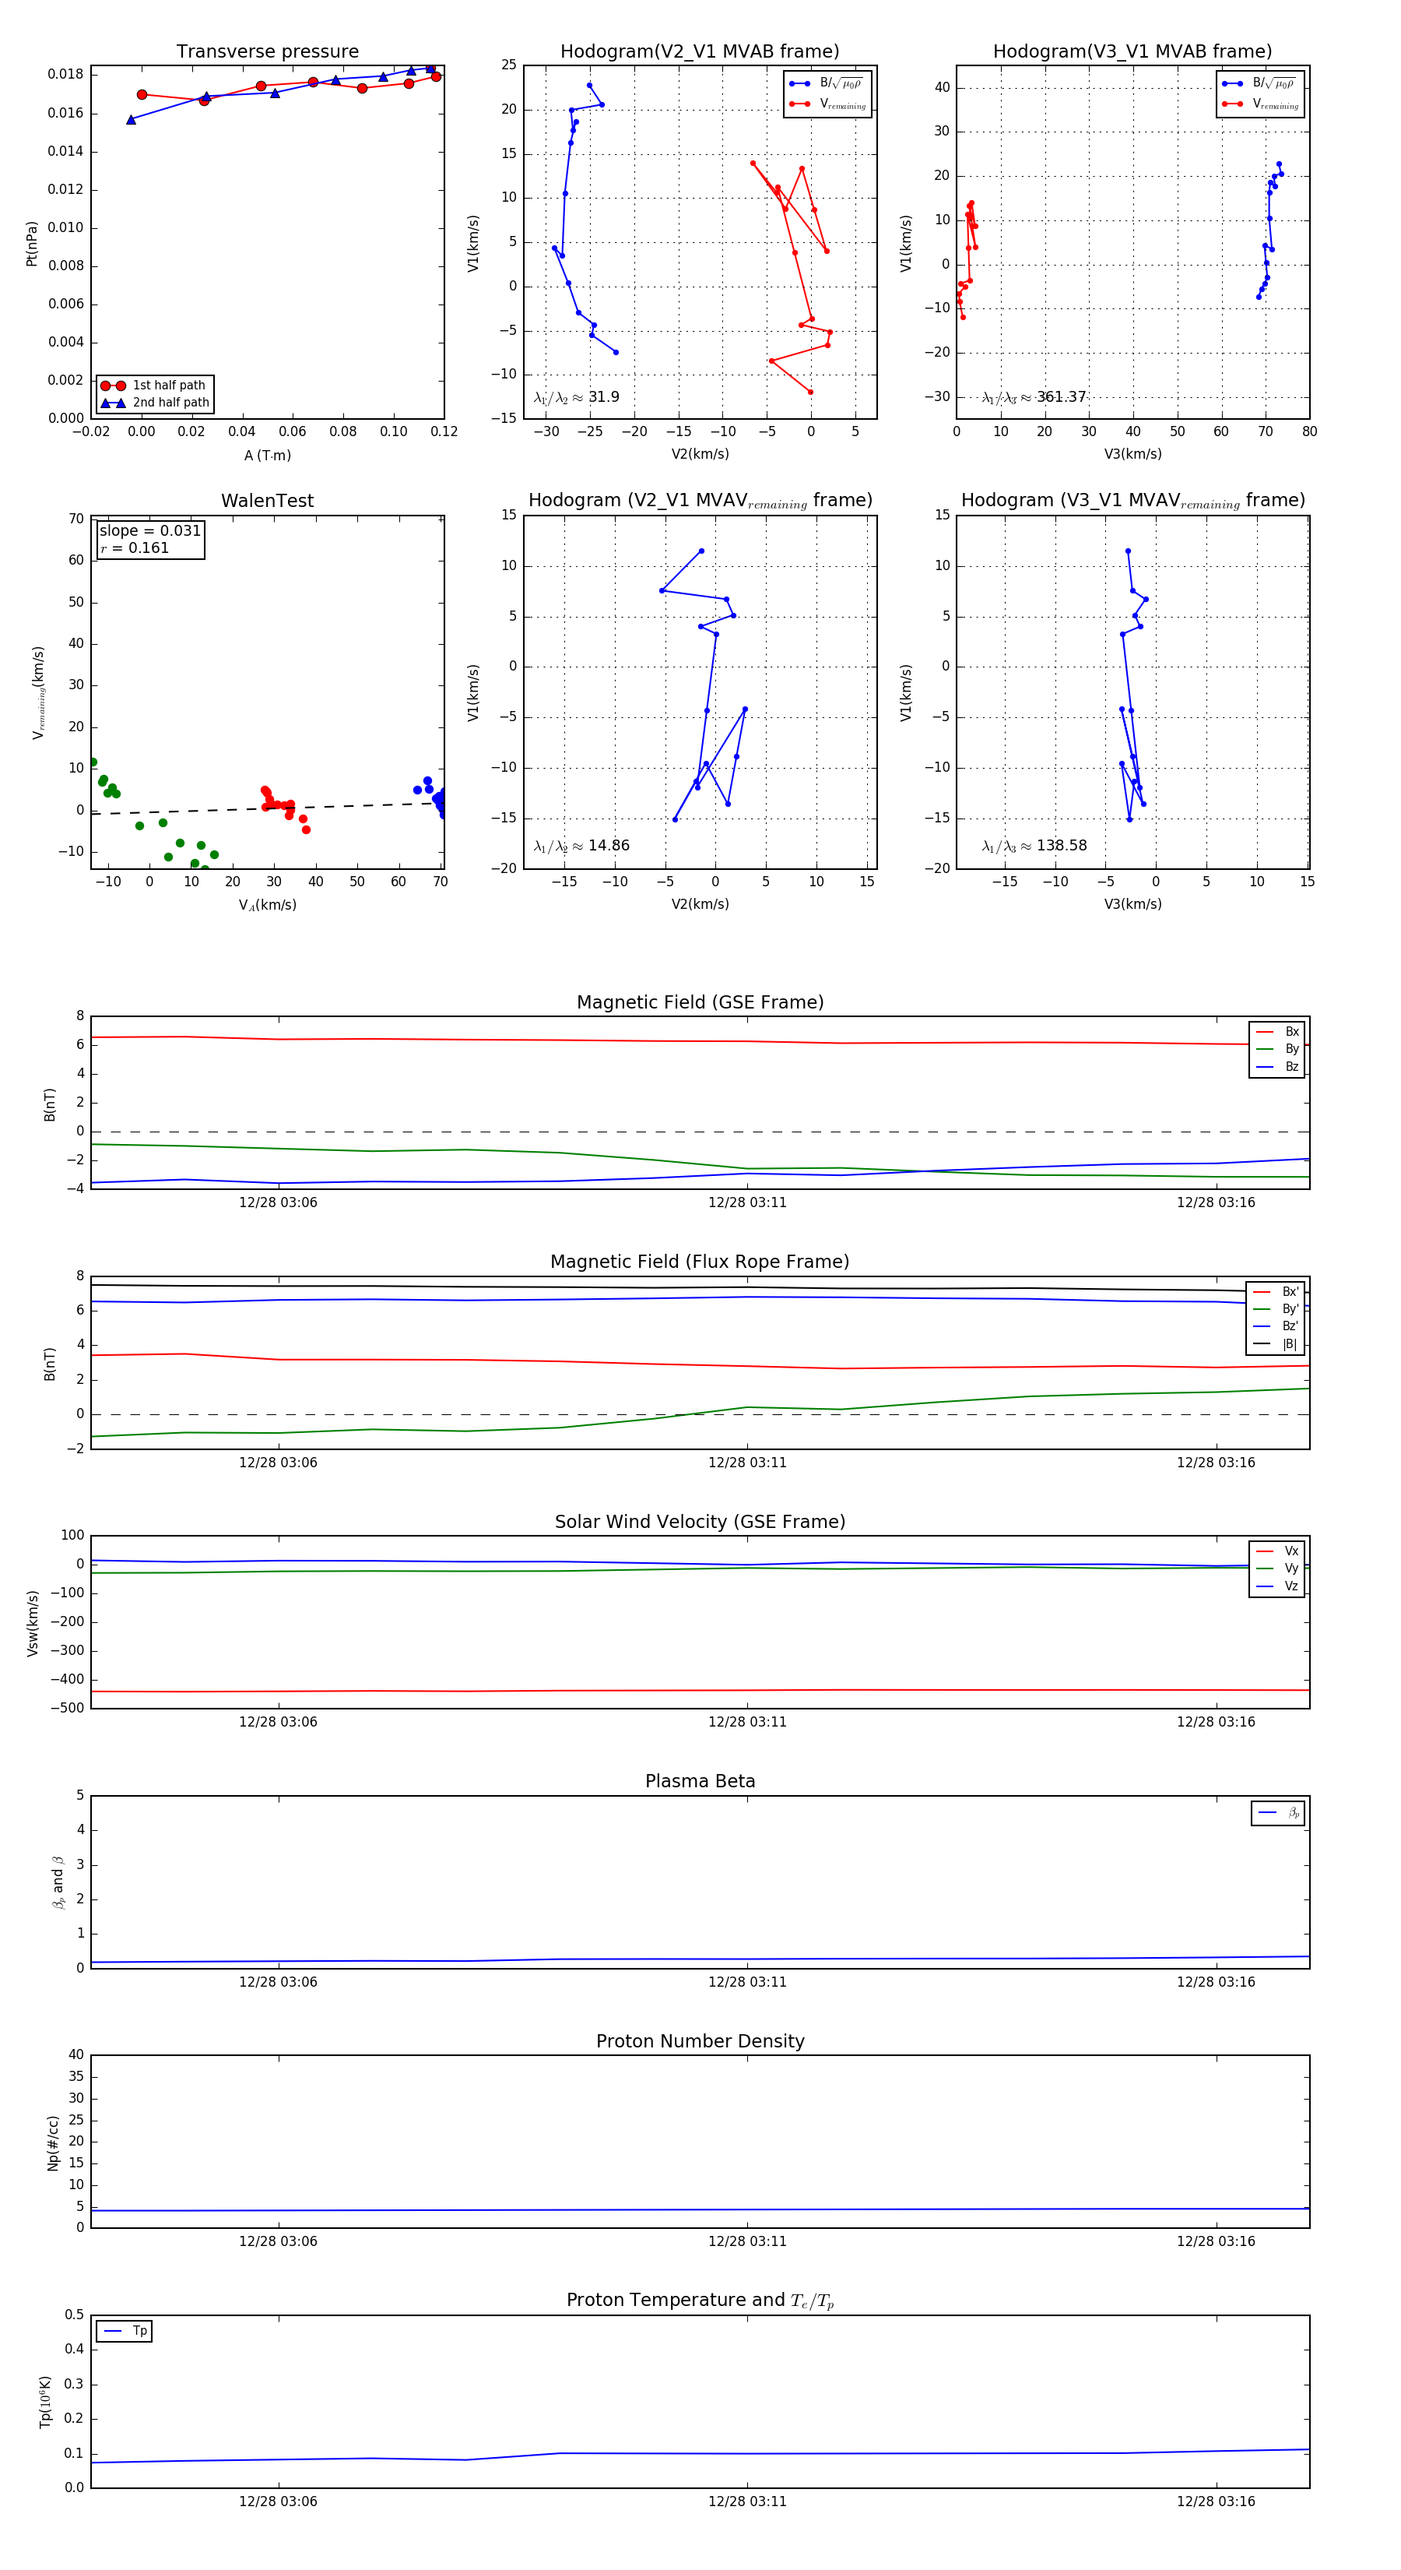Screen dimensions: 1401x2570
Task: Click B/√μ0ρ legend entry in V3_V1 MVAB hodogram
Action: [1260, 84]
